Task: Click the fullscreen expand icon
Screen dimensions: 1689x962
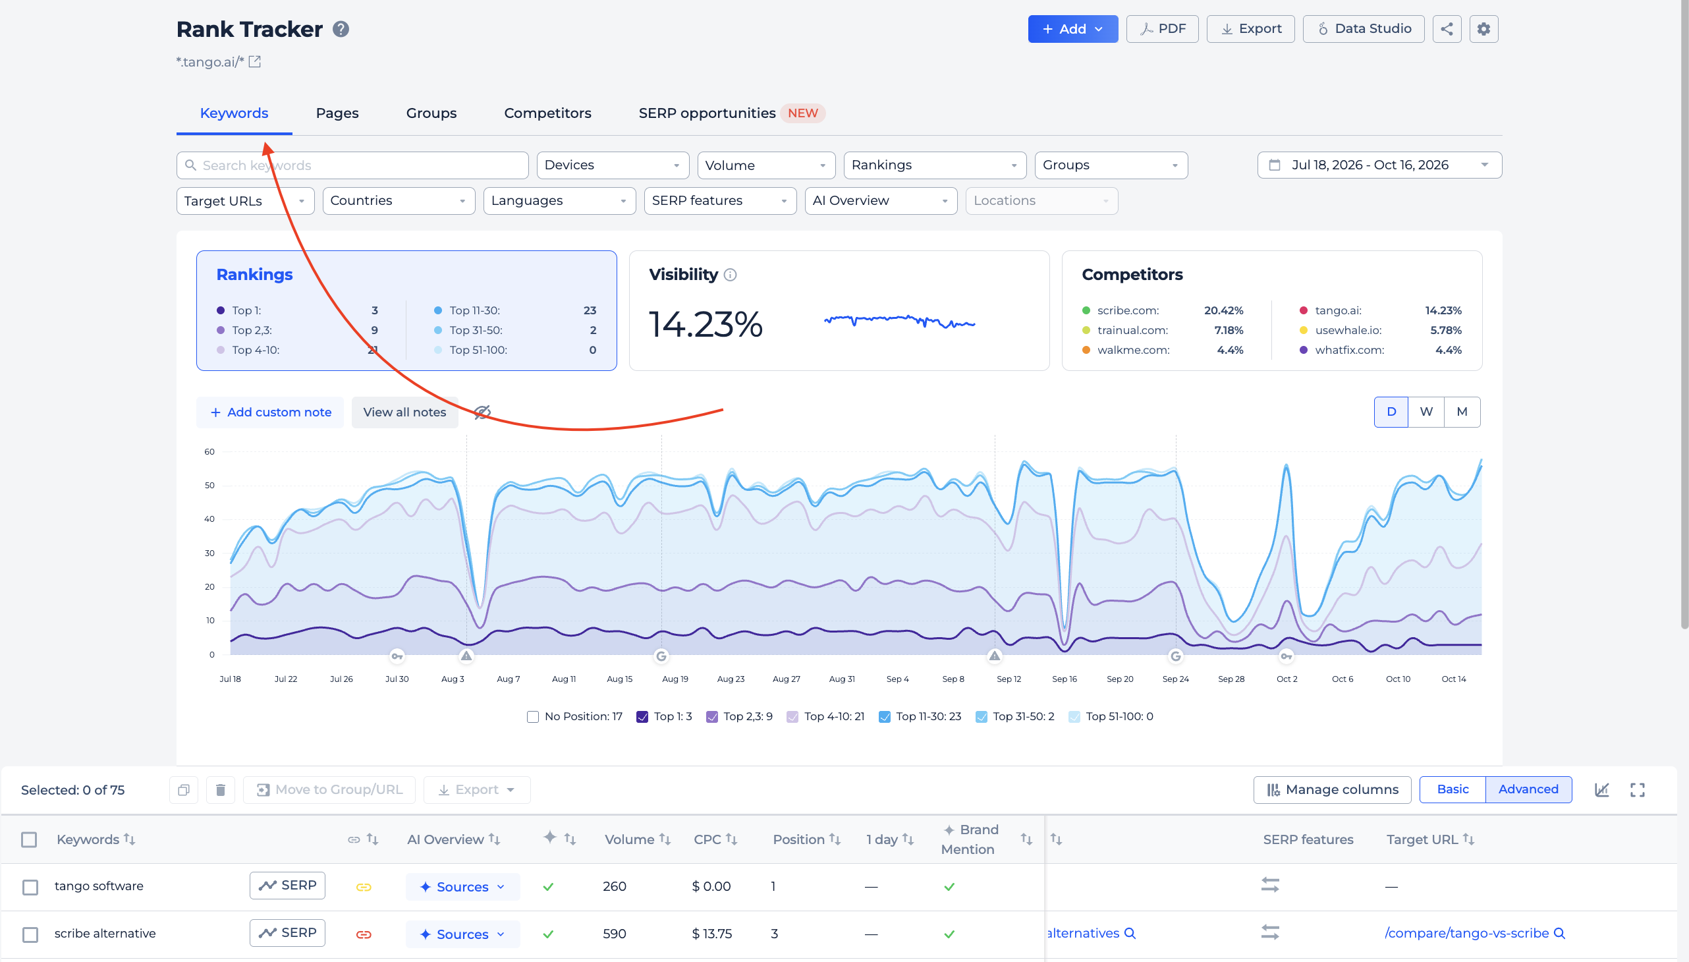Action: [x=1638, y=789]
